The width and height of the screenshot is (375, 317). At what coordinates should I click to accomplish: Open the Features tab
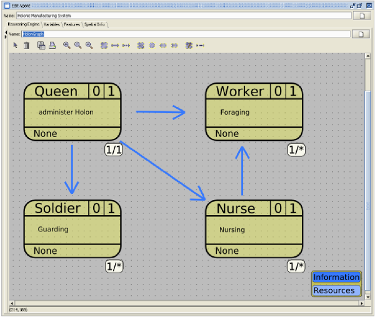pyautogui.click(x=72, y=24)
